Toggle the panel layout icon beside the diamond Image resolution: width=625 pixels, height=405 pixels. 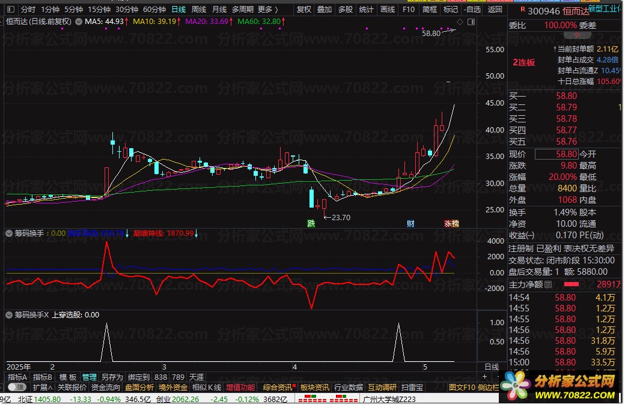click(471, 22)
